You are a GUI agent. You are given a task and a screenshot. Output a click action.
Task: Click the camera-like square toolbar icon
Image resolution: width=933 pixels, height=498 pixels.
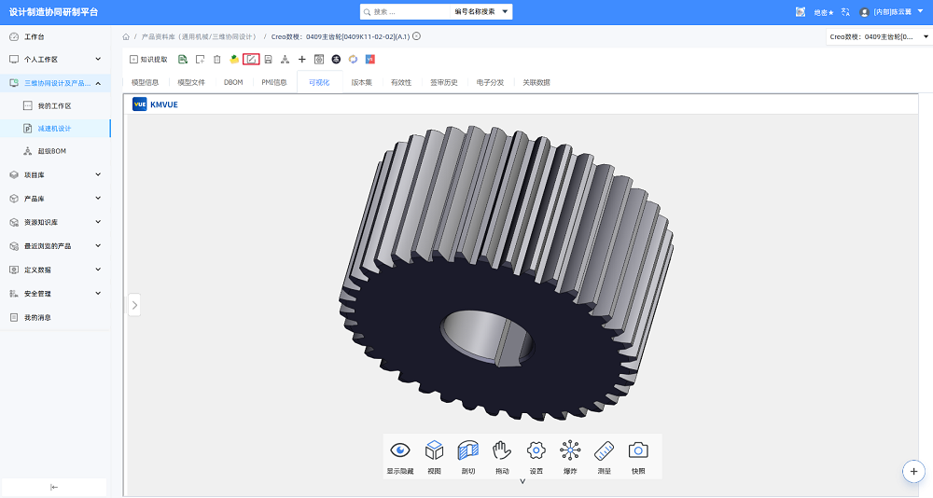coord(319,60)
